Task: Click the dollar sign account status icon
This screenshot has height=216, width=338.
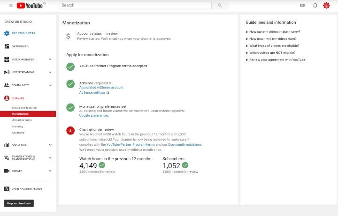Action: (68, 36)
